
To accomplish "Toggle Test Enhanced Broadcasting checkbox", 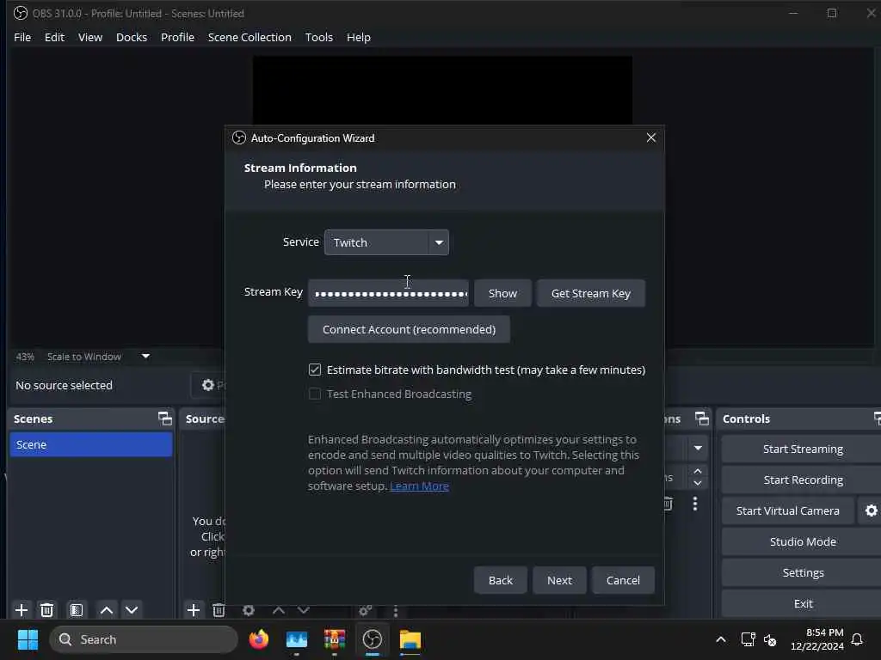I will (315, 394).
